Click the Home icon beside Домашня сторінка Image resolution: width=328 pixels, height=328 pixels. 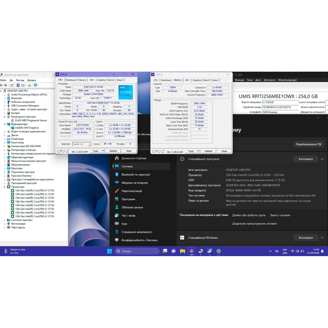(117, 158)
